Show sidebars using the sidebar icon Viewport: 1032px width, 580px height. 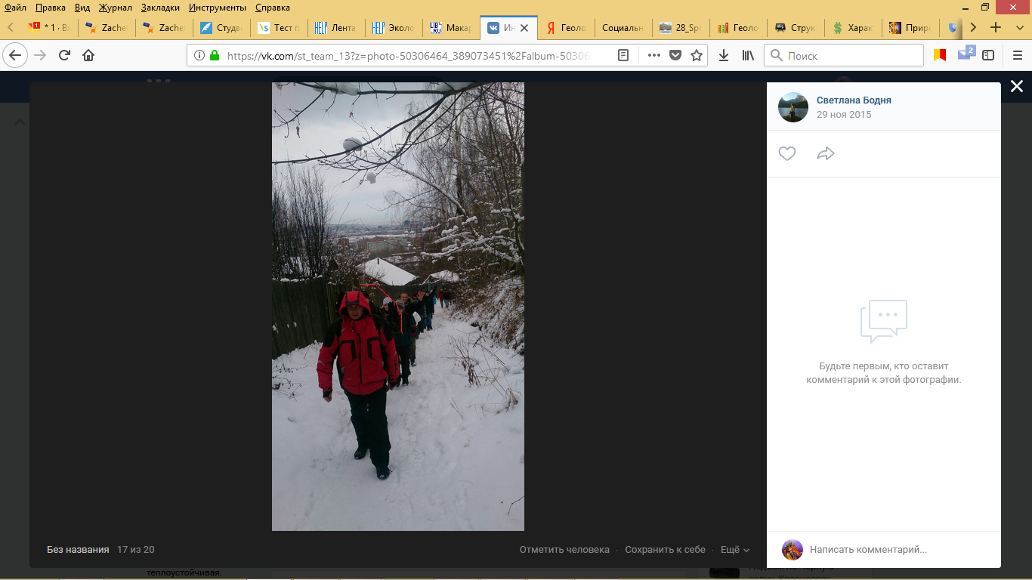[x=988, y=55]
